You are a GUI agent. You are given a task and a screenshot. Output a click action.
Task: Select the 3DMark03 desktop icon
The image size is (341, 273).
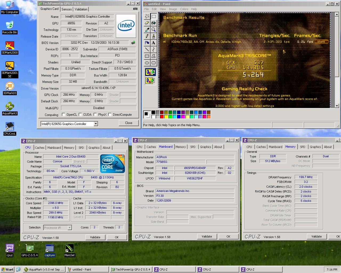[10, 89]
